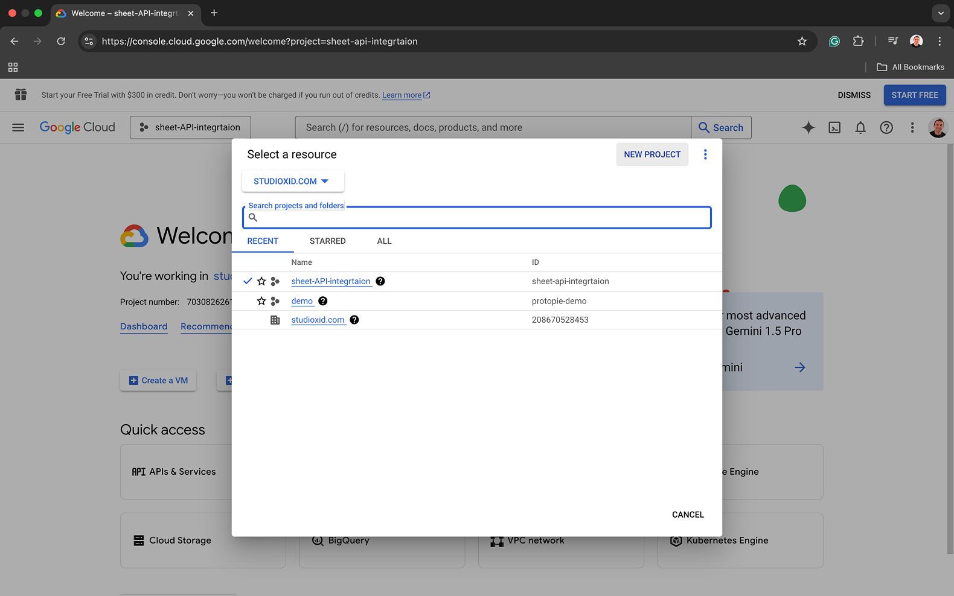Dismiss the free trial banner
Viewport: 954px width, 596px height.
coord(854,95)
